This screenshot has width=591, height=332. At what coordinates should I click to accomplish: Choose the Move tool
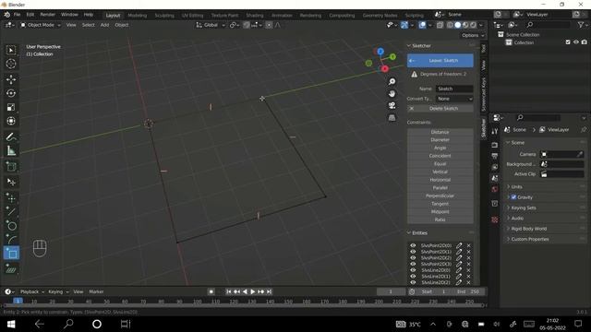point(11,79)
